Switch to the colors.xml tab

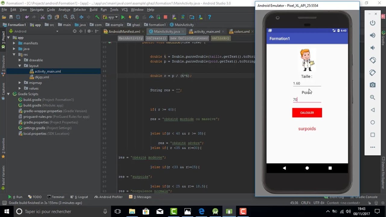pyautogui.click(x=241, y=31)
